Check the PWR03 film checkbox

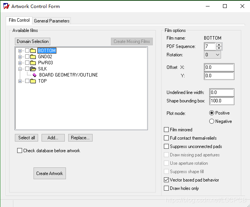point(27,62)
